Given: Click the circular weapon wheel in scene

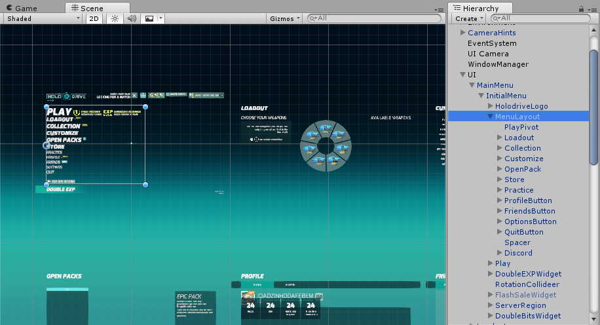Looking at the screenshot, I should 326,146.
